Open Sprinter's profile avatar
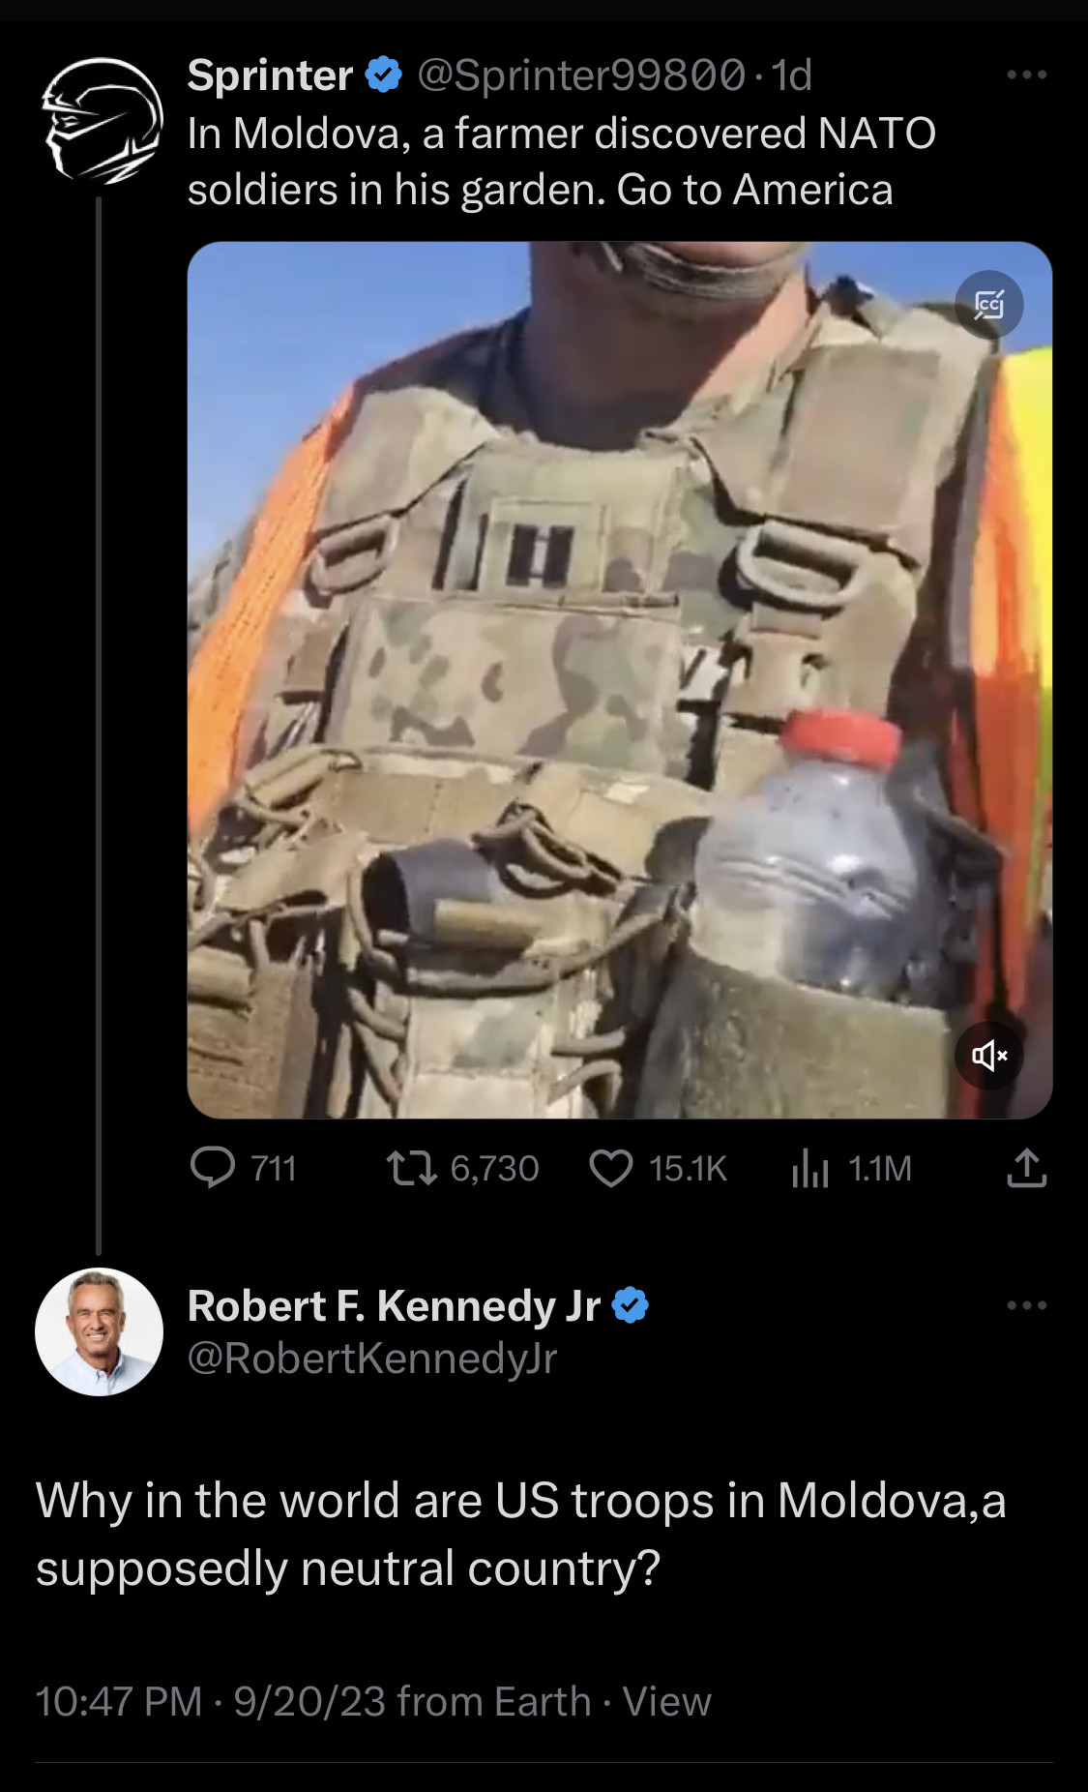Screen dimensions: 1088x1792 pyautogui.click(x=101, y=120)
